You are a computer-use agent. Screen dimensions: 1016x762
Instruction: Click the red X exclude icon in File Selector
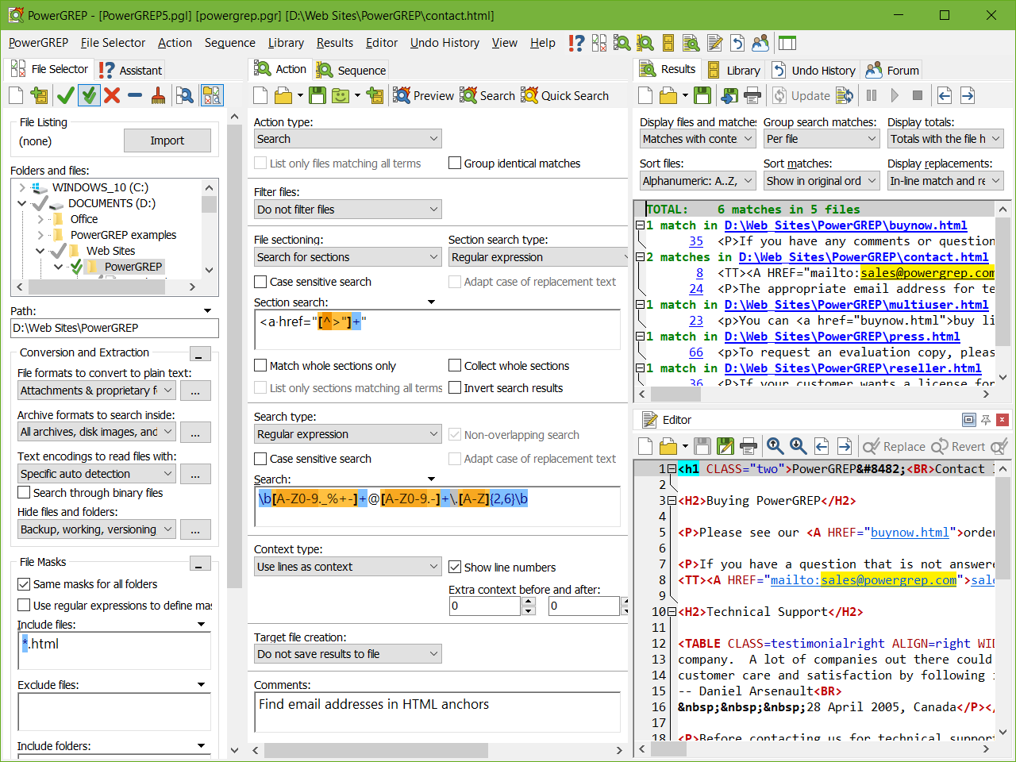pos(112,96)
